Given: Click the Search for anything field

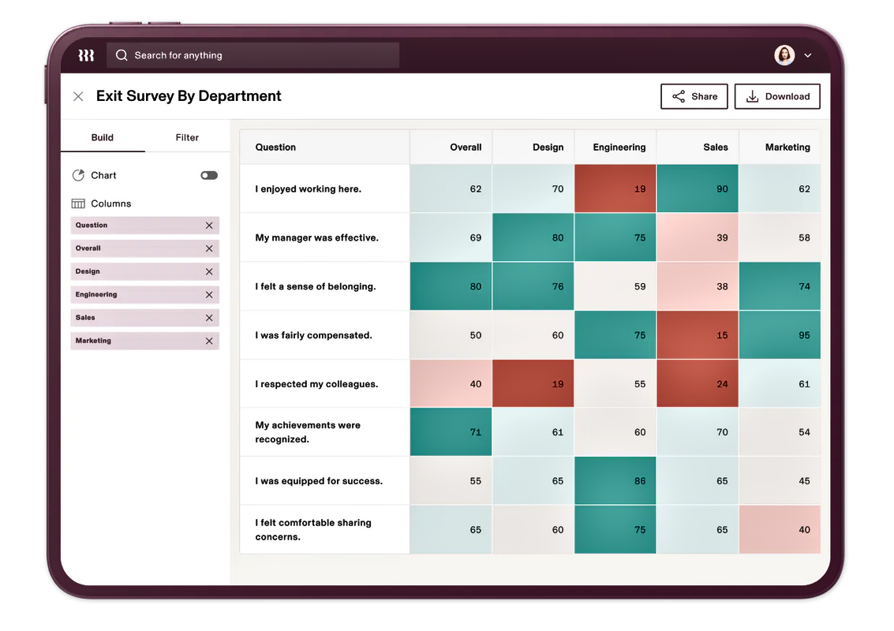Looking at the screenshot, I should click(260, 55).
